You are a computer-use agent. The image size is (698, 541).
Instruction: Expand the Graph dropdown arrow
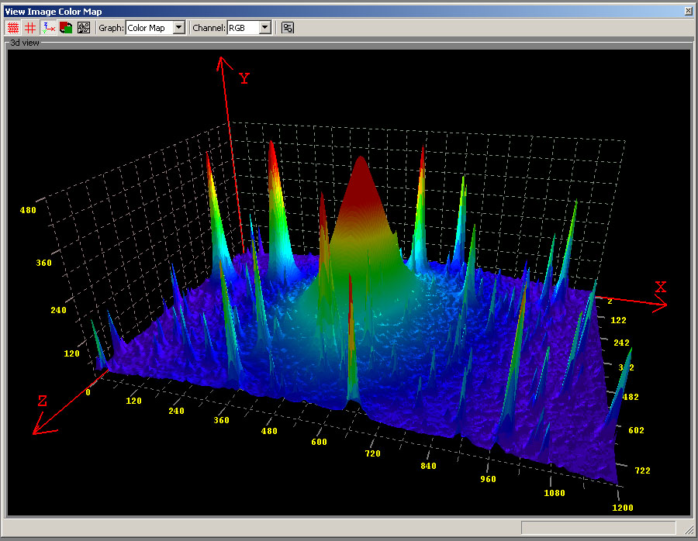coord(179,28)
